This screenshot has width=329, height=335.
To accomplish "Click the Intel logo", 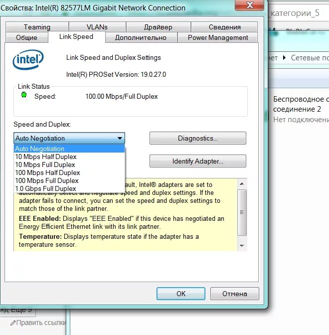I will tap(28, 59).
